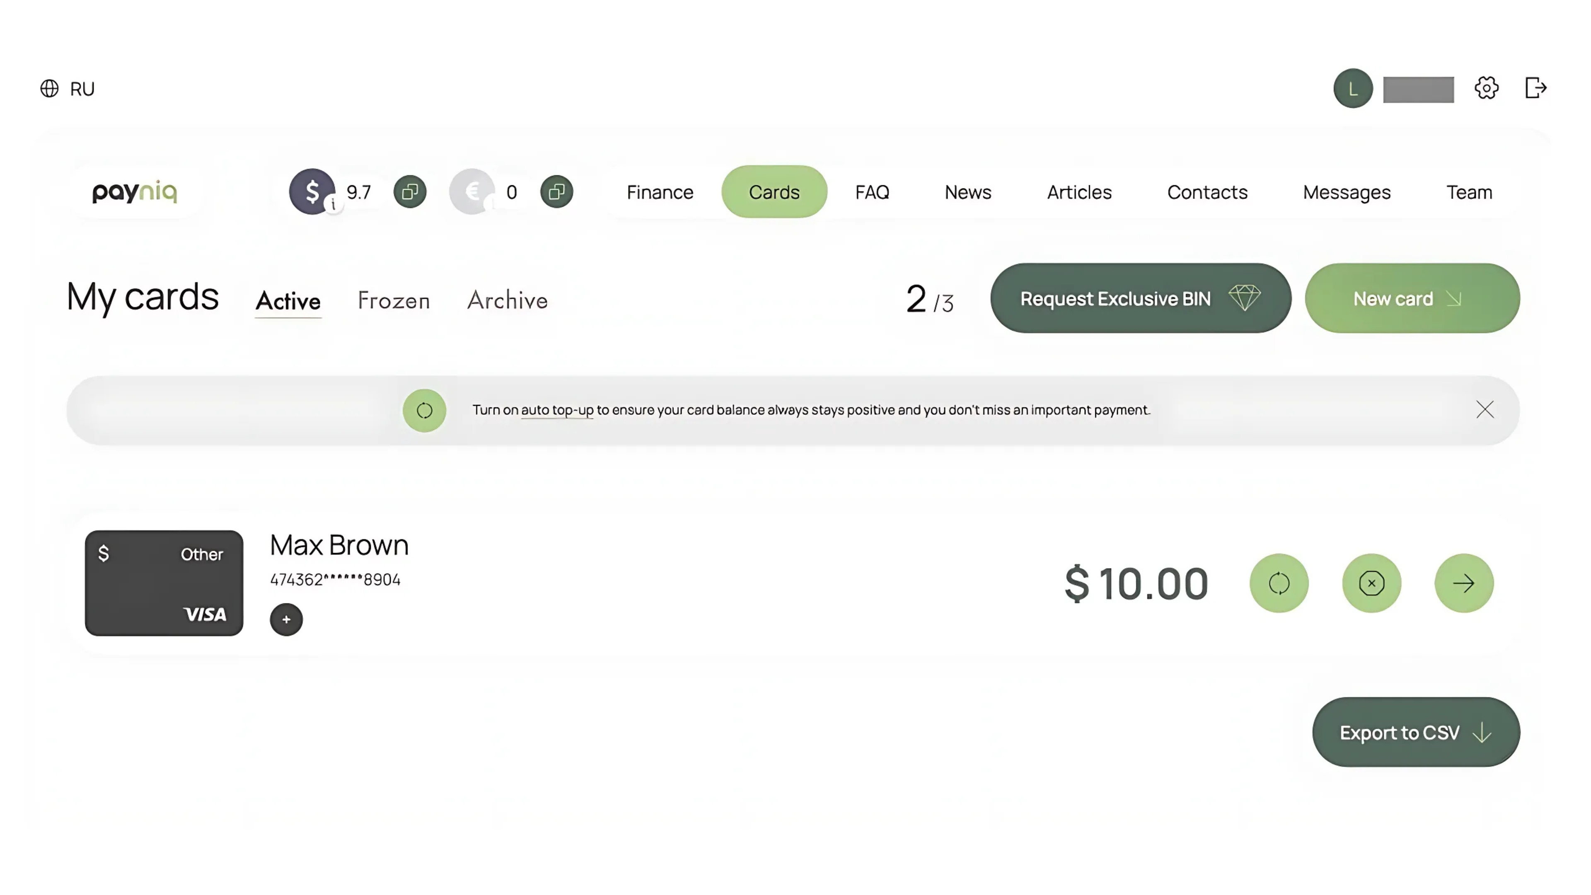Click plus button under card number
Image resolution: width=1591 pixels, height=895 pixels.
coord(286,619)
